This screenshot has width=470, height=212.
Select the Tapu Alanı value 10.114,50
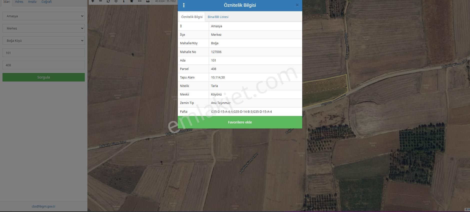218,77
